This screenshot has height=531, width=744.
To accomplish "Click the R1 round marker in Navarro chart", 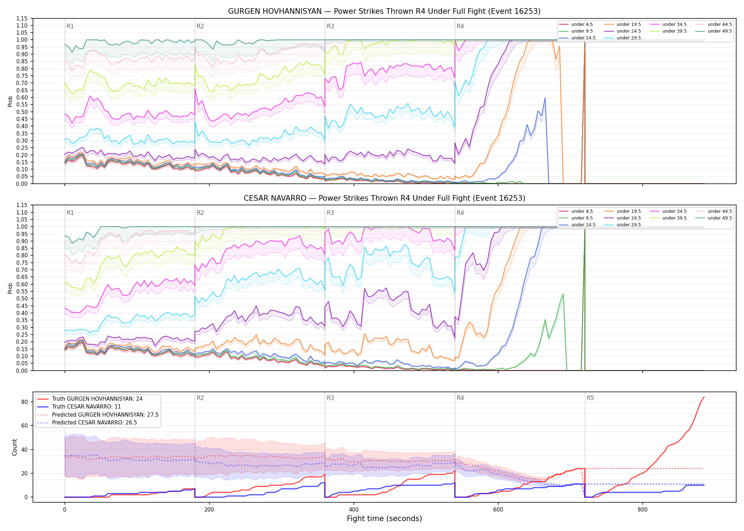I will click(70, 213).
